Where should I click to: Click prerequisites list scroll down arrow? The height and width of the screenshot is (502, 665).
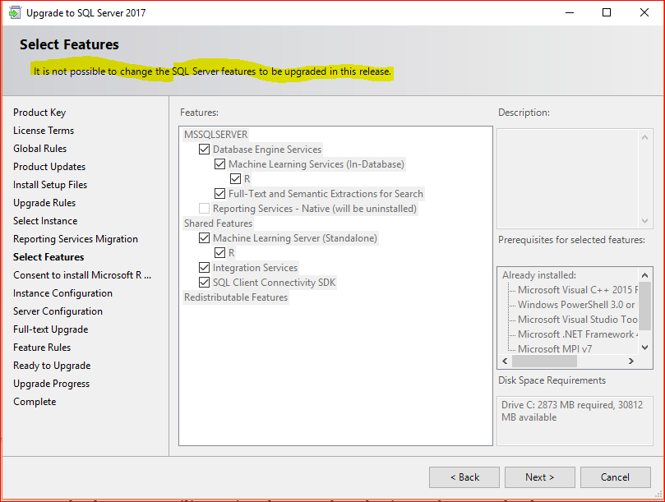coord(644,348)
